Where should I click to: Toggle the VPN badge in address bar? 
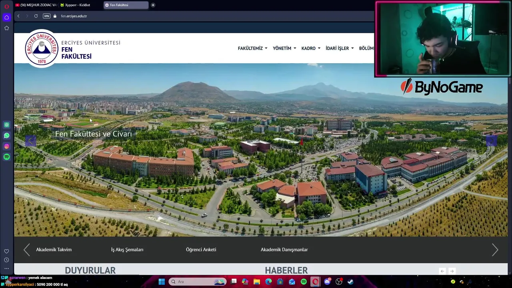coord(46,16)
